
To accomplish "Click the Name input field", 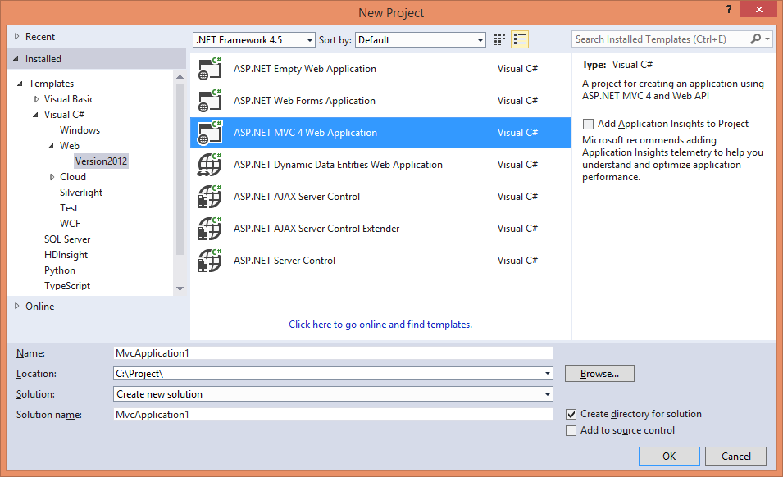I will (x=333, y=352).
